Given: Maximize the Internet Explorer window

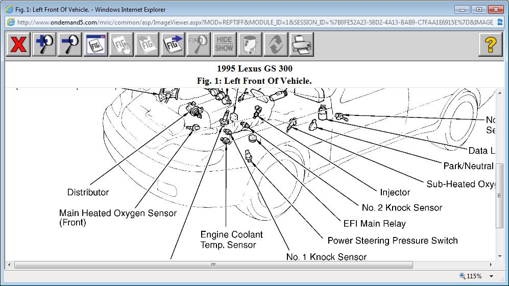Looking at the screenshot, I should click(479, 9).
